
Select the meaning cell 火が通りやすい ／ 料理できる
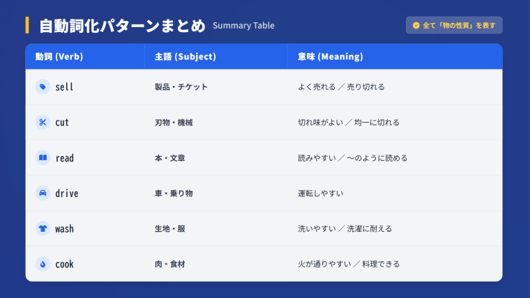[348, 265]
